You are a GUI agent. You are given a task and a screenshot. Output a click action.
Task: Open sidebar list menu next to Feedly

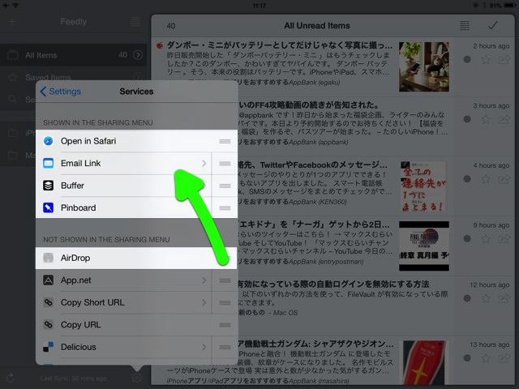pos(135,22)
